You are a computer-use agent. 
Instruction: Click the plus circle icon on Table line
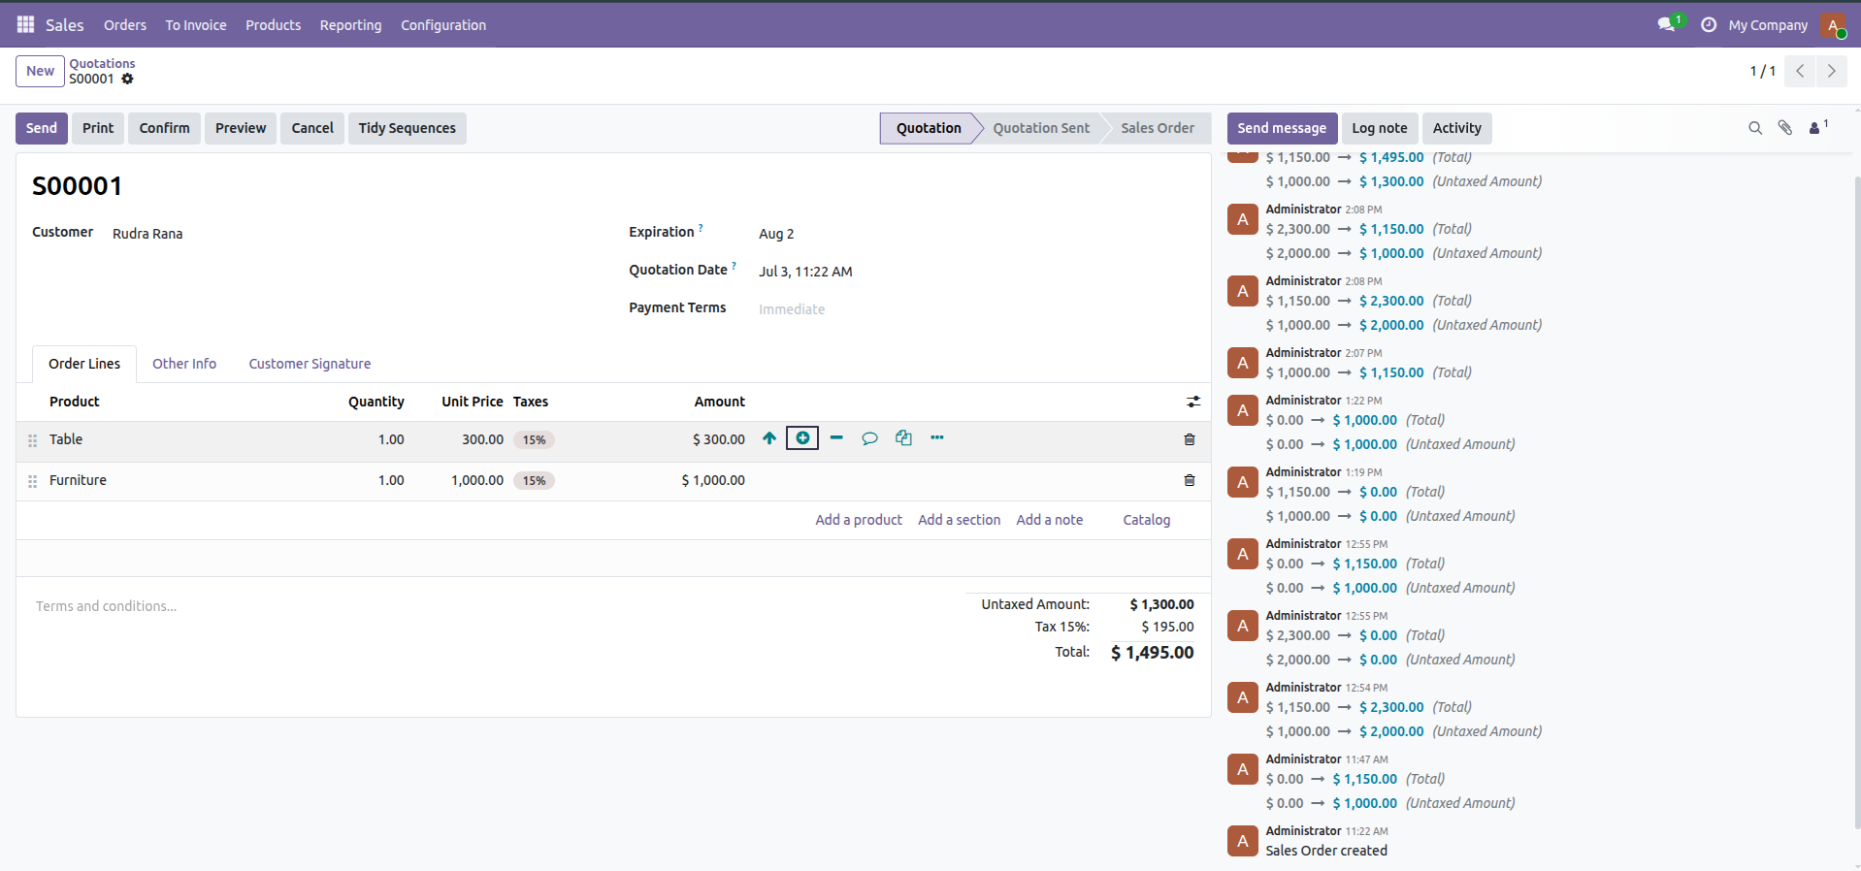[802, 438]
